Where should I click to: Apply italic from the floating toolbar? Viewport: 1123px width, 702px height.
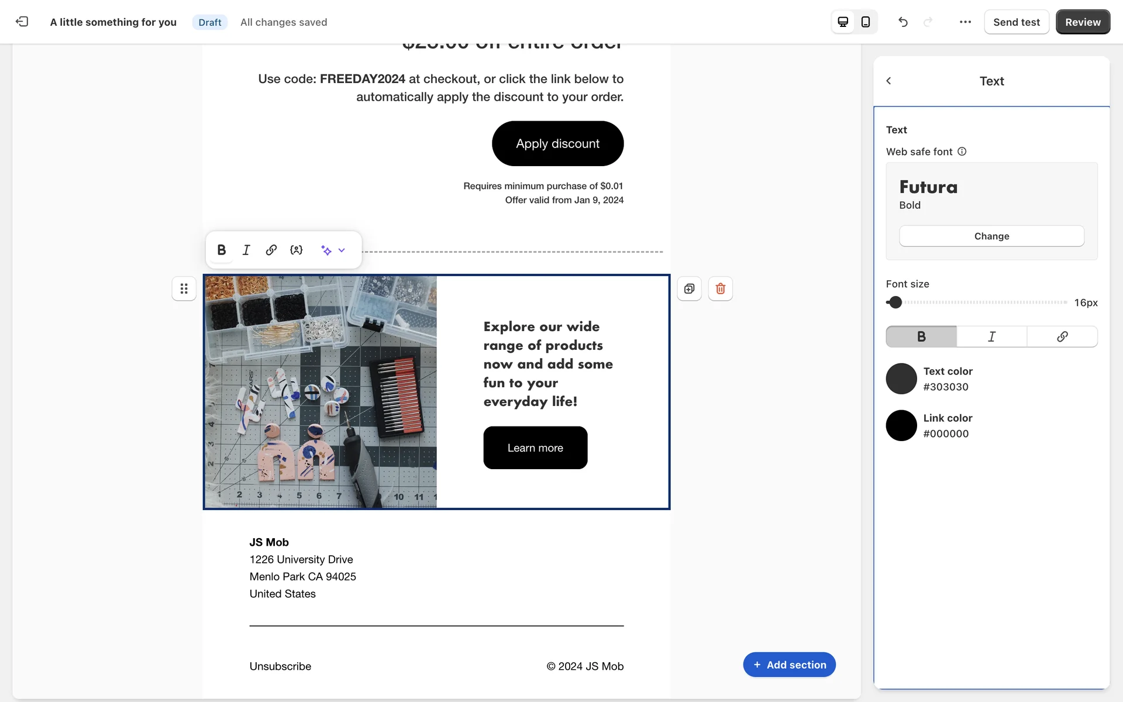(x=246, y=250)
